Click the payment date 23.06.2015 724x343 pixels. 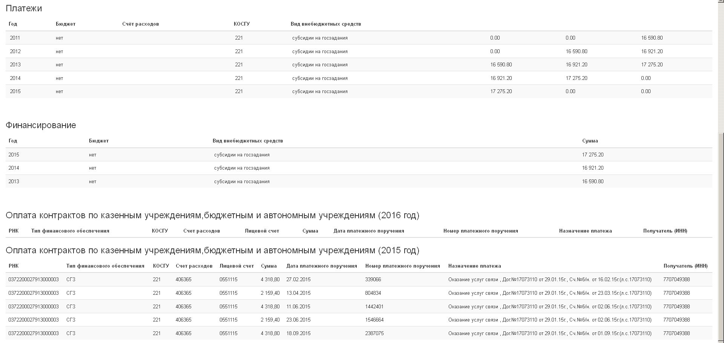coord(298,320)
